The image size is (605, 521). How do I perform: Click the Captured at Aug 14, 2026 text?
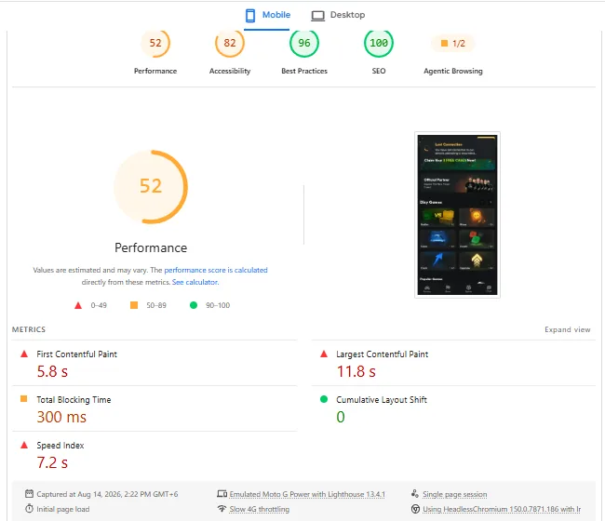coord(107,494)
